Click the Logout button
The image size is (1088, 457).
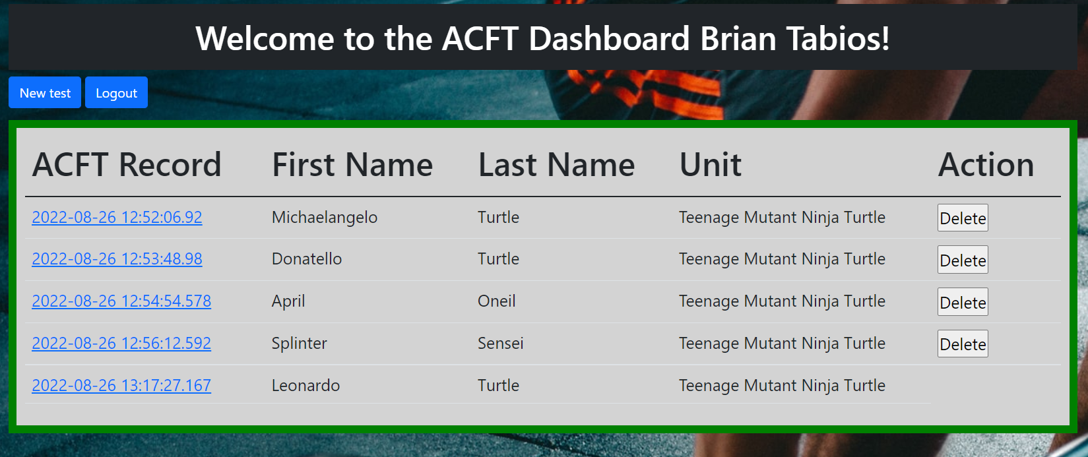(x=116, y=92)
